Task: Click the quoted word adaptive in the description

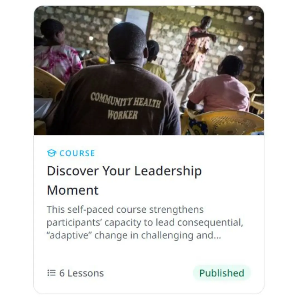Action: click(69, 235)
